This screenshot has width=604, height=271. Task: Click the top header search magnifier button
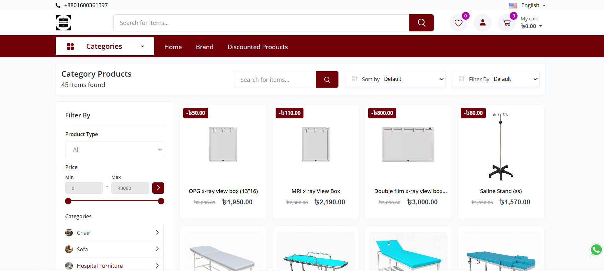[421, 23]
